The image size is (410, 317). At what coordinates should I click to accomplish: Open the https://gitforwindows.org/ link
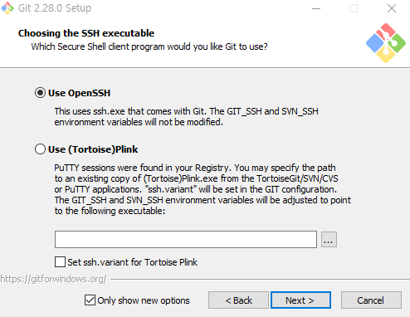tap(53, 279)
